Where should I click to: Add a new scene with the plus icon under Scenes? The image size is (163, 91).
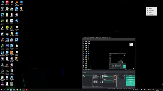pos(83,87)
